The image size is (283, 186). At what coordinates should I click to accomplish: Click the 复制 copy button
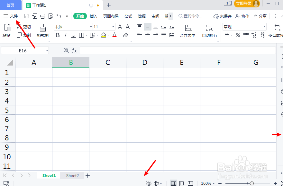coord(25,35)
